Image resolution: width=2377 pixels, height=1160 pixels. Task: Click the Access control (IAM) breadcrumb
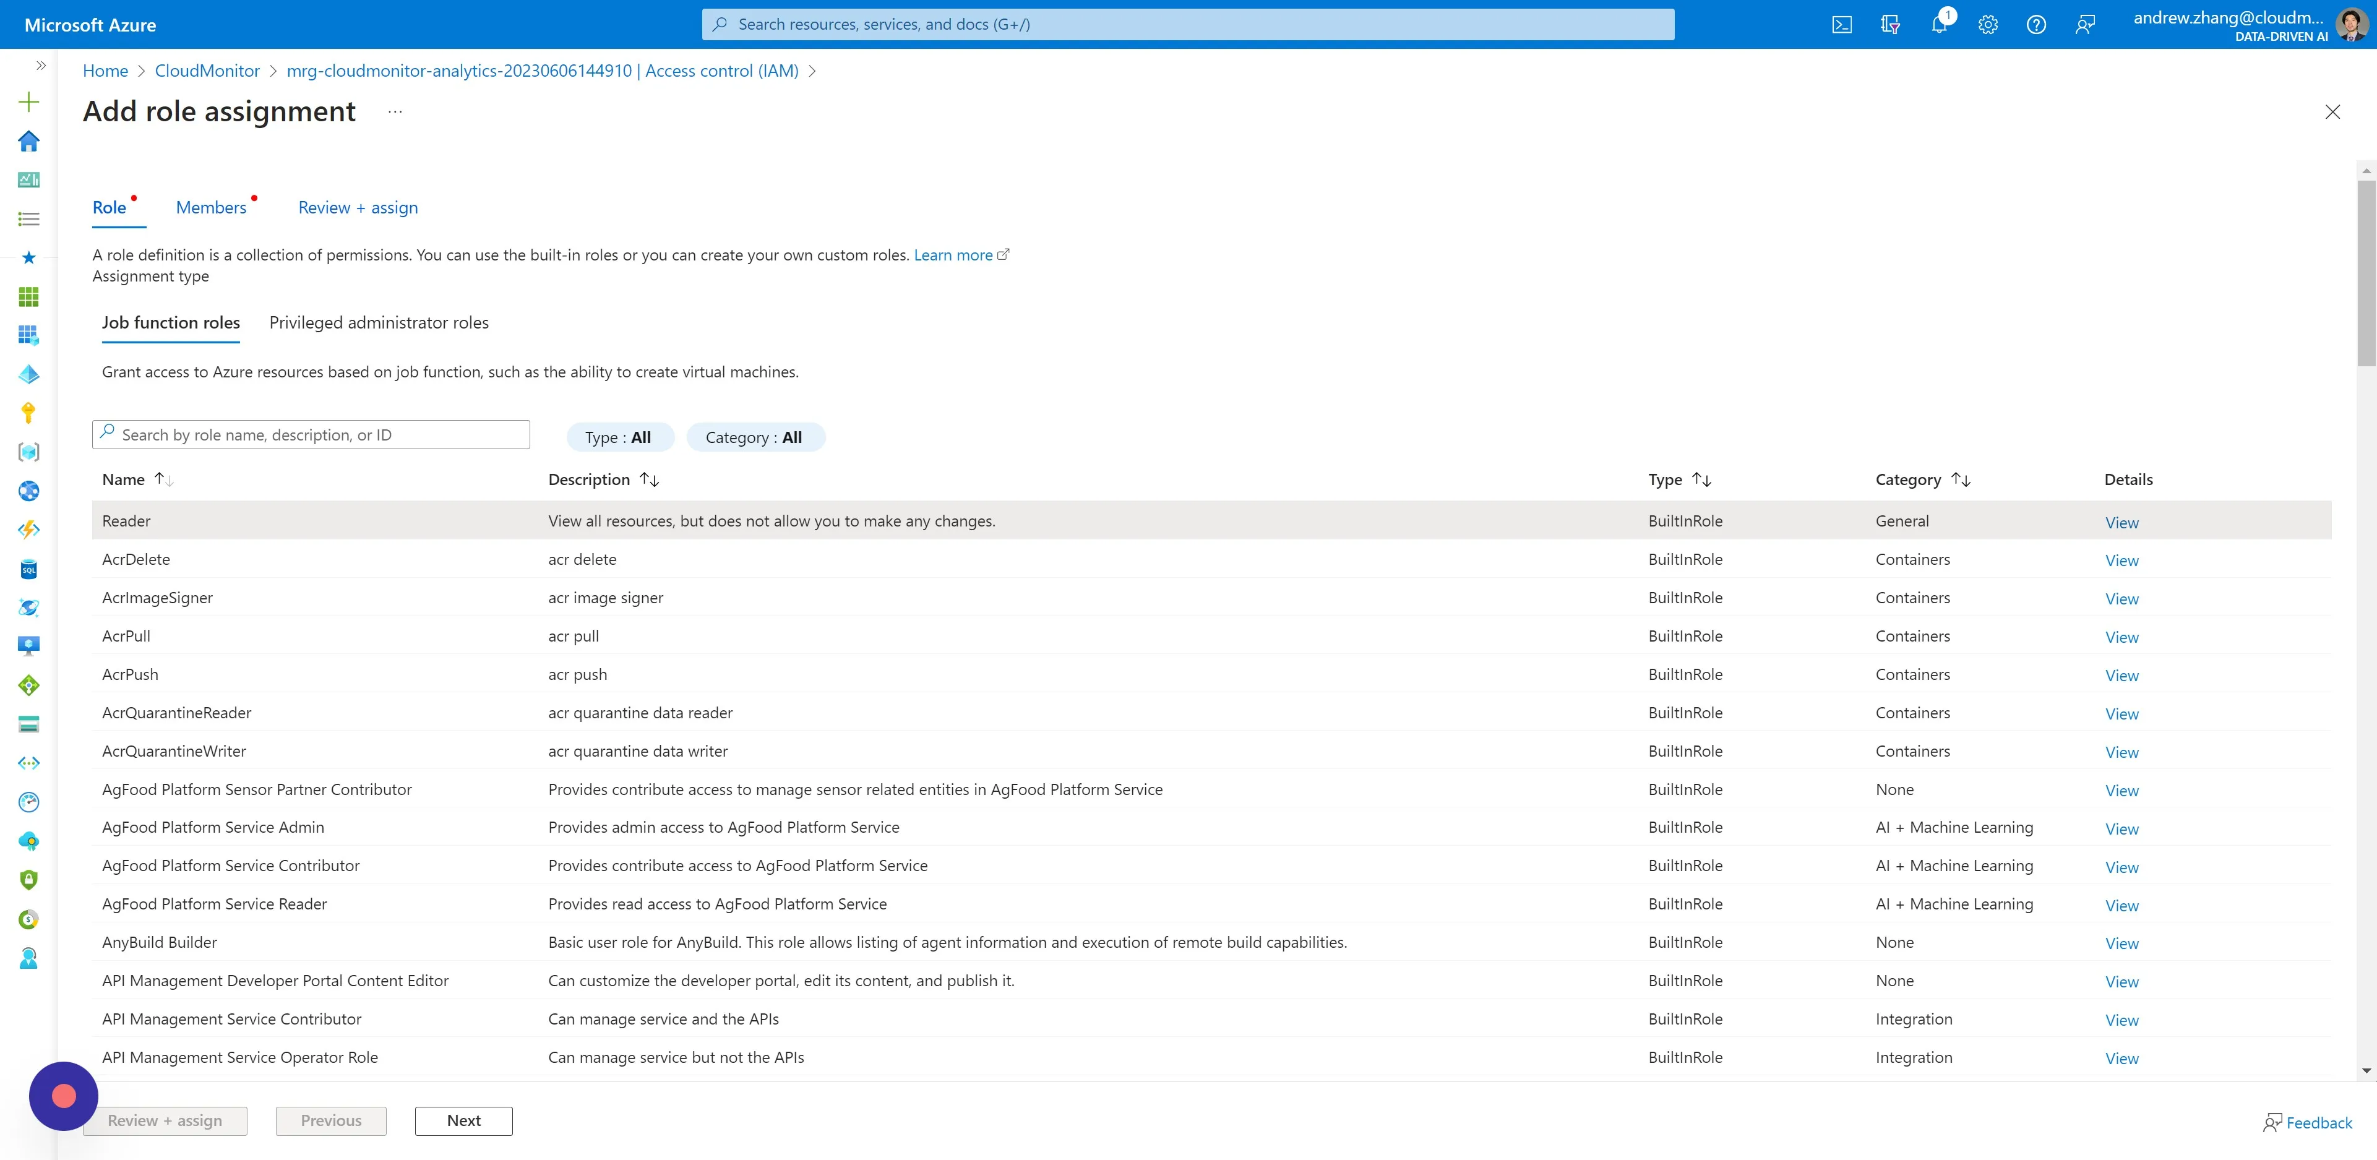[543, 71]
